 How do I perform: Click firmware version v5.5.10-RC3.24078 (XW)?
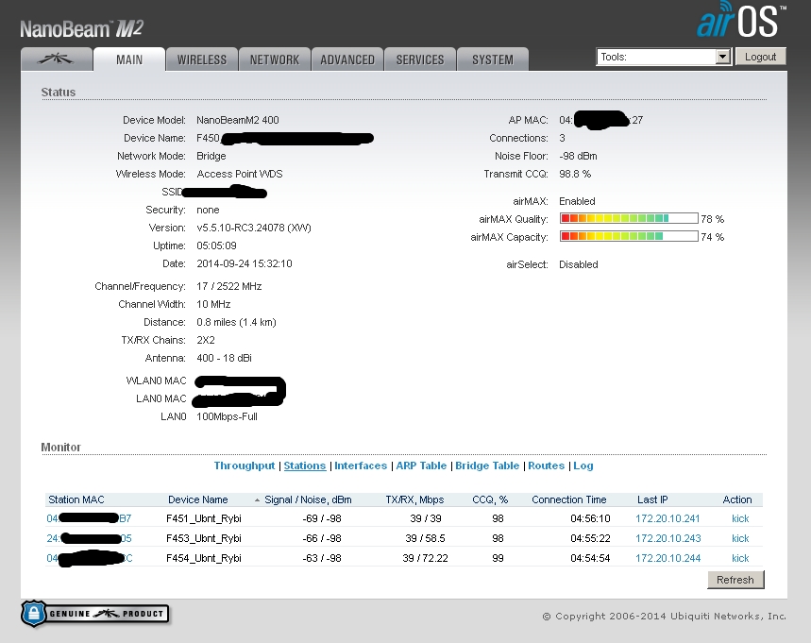point(253,228)
